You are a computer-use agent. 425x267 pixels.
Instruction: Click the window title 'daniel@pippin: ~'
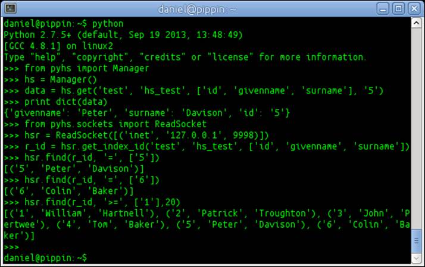[x=197, y=10]
